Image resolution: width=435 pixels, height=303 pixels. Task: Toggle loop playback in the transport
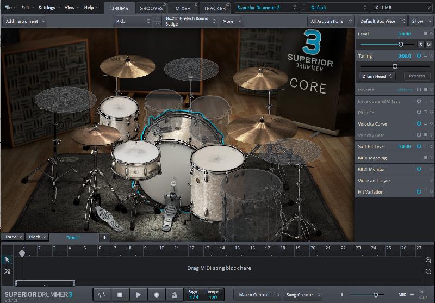(x=102, y=294)
